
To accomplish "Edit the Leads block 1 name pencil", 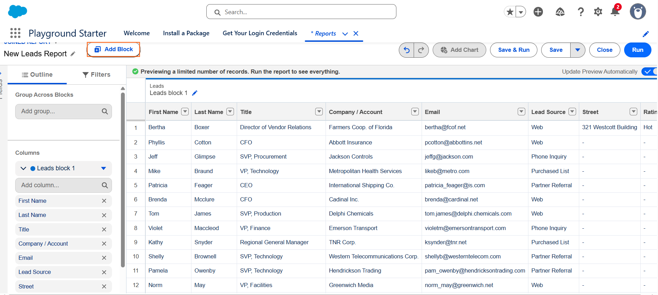I will pos(195,93).
